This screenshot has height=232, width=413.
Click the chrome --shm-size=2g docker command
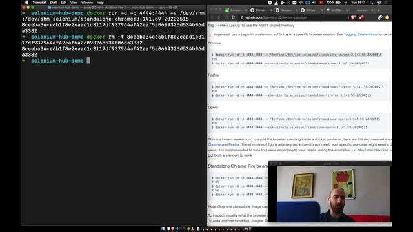(x=292, y=63)
